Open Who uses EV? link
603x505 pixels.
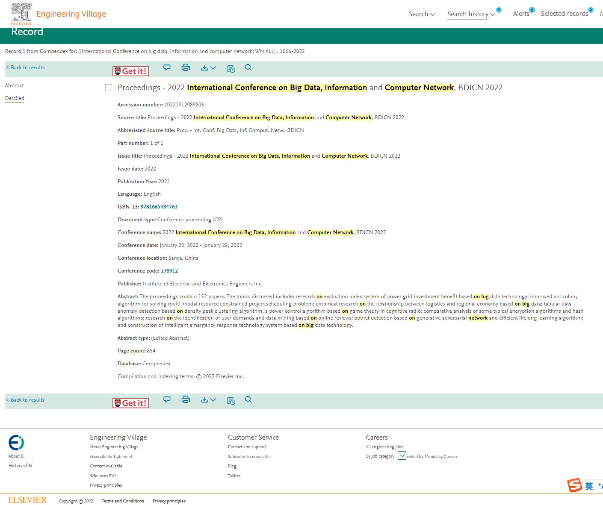click(103, 476)
